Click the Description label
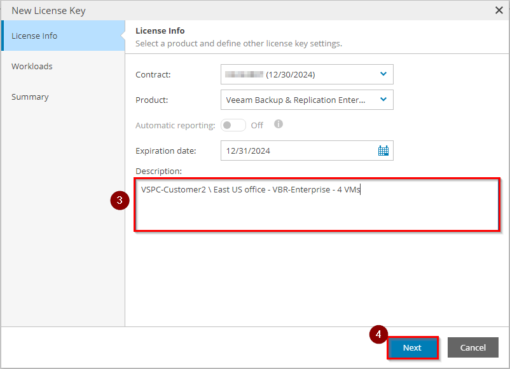 [159, 171]
